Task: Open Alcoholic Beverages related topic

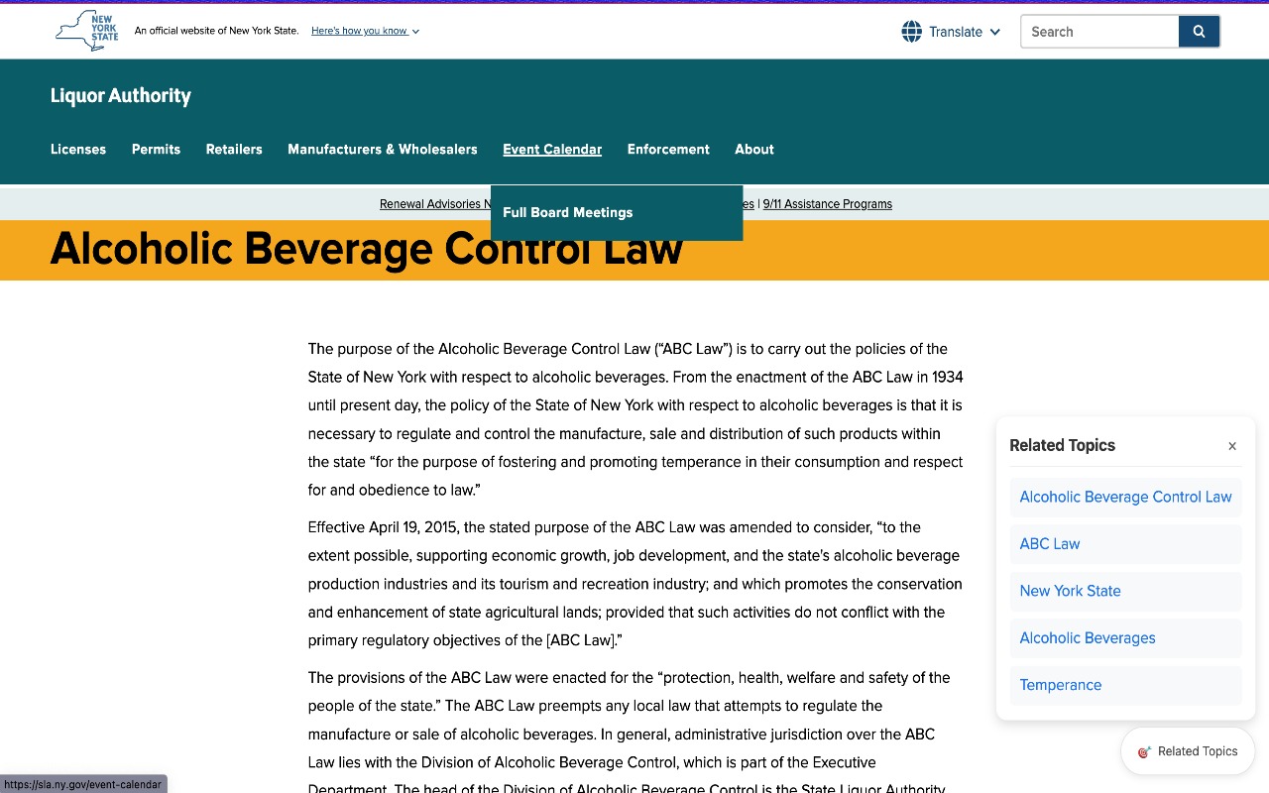Action: (x=1125, y=637)
